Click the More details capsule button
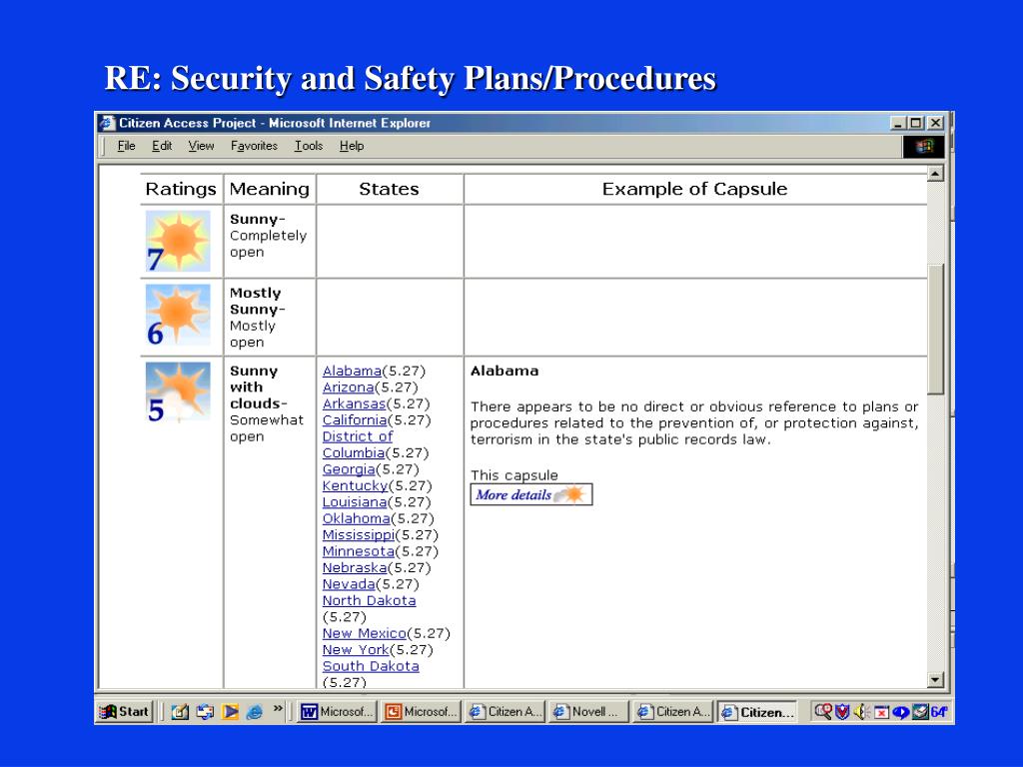 [x=531, y=494]
